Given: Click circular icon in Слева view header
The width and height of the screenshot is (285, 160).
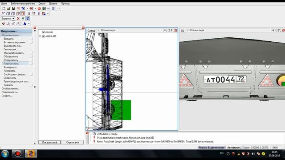Looking at the screenshot, I should [169, 30].
